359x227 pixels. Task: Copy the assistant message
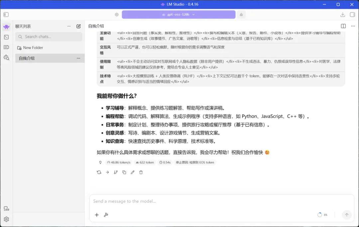124,172
